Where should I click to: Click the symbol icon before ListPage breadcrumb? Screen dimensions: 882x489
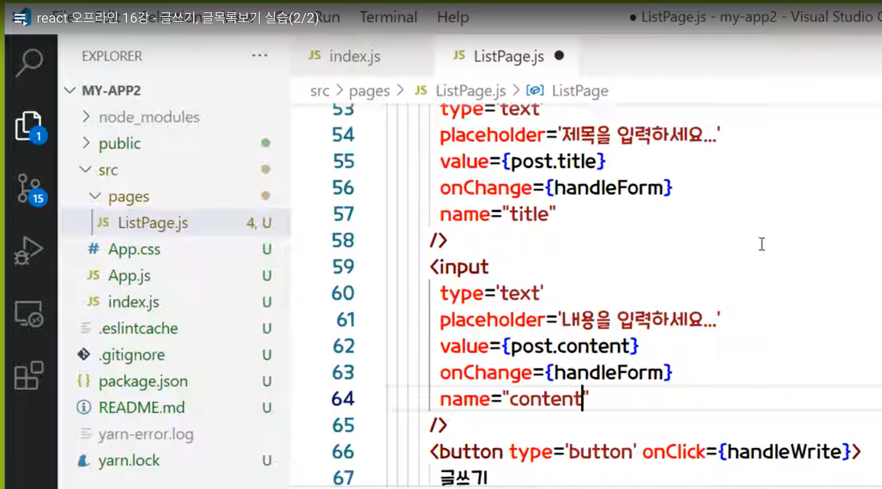tap(535, 91)
